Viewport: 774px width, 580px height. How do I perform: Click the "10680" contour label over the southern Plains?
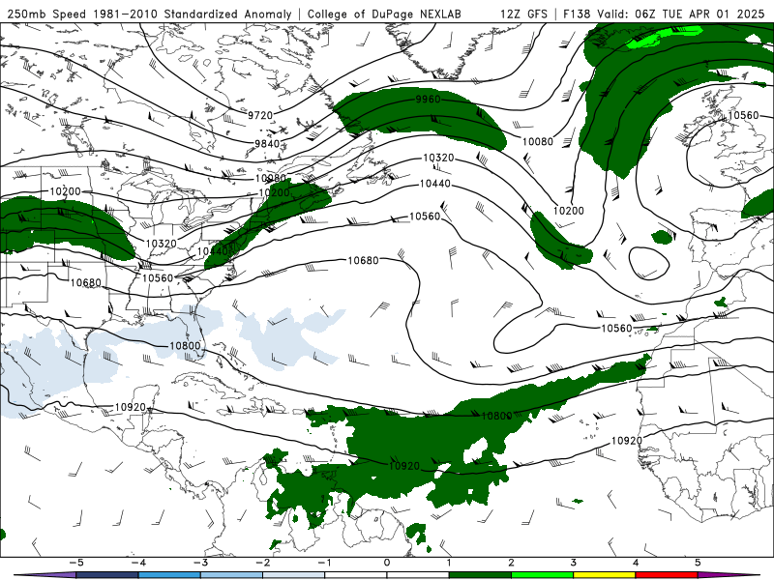(86, 282)
